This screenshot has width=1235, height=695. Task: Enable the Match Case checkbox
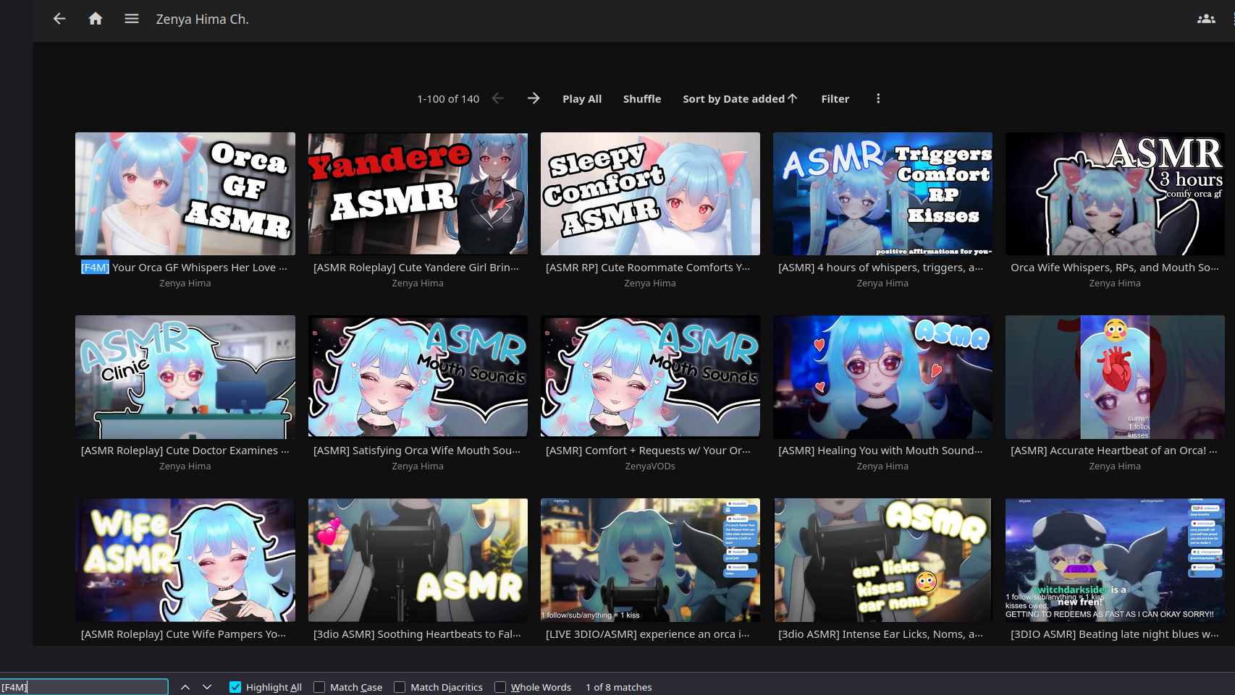pyautogui.click(x=319, y=687)
